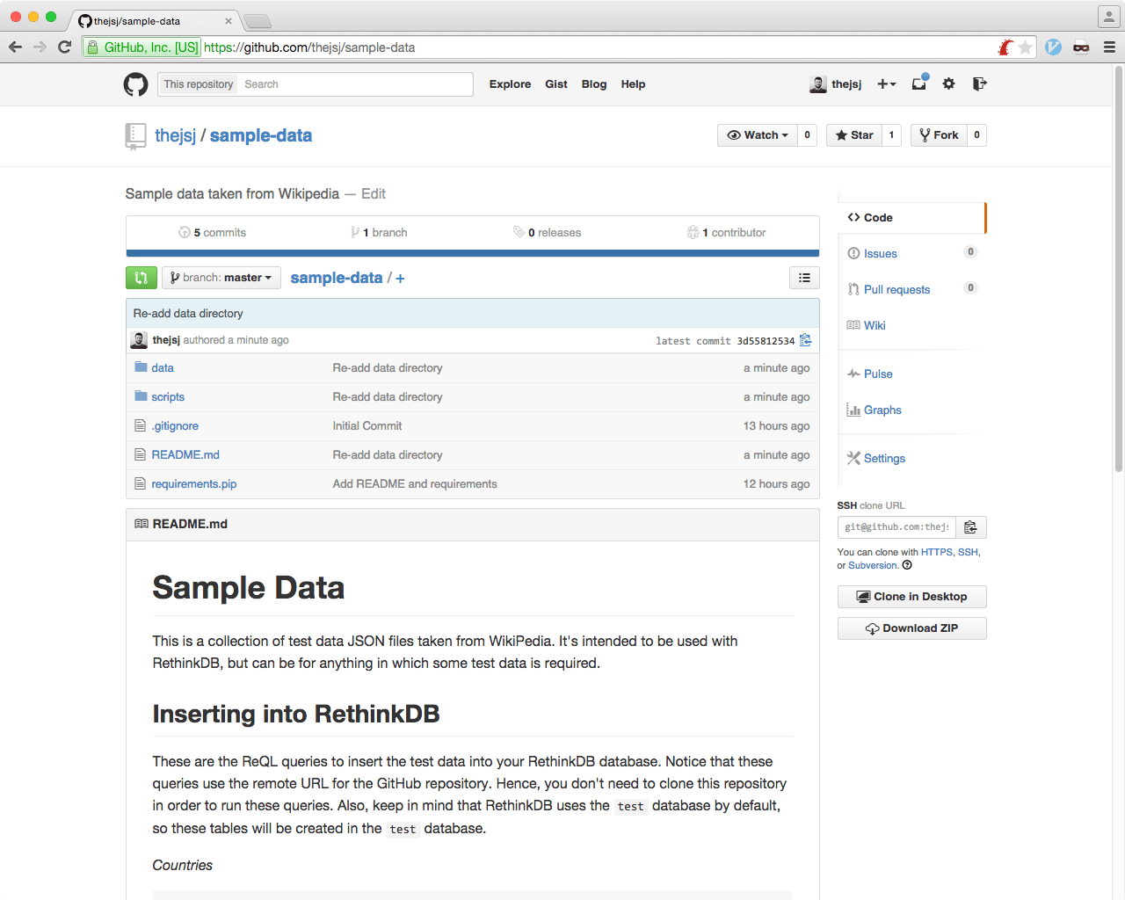The height and width of the screenshot is (900, 1125).
Task: Copy the latest commit SHA icon
Action: 805,340
